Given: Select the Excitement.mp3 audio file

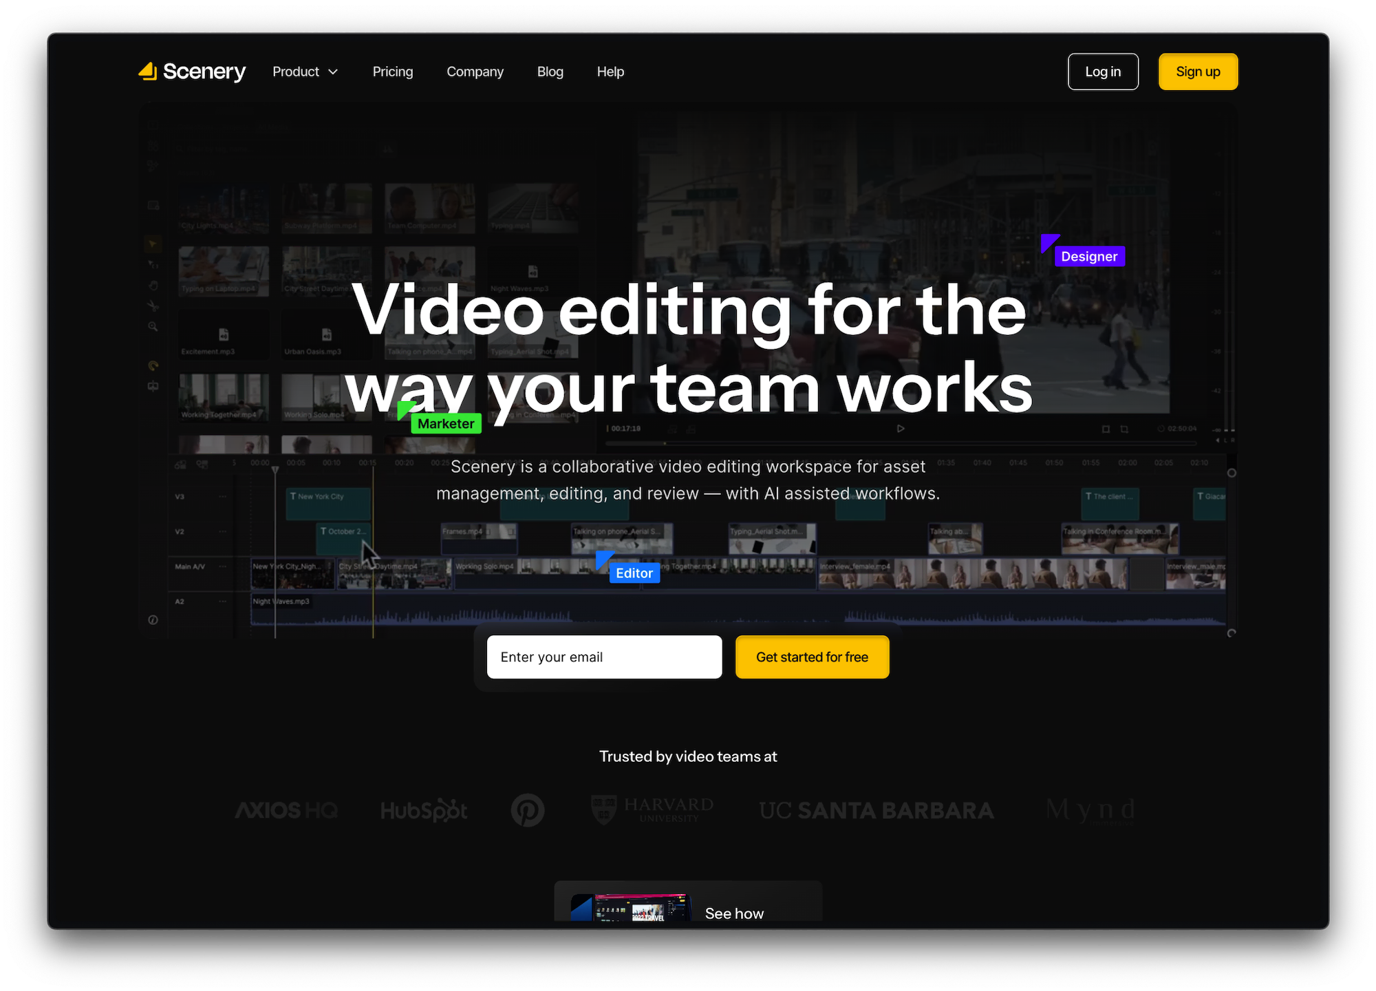Looking at the screenshot, I should [x=224, y=334].
